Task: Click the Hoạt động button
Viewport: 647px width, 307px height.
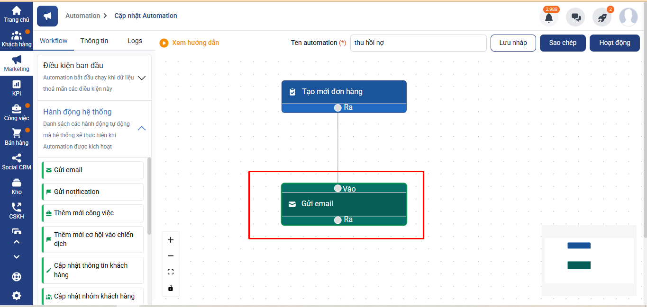Action: point(614,43)
